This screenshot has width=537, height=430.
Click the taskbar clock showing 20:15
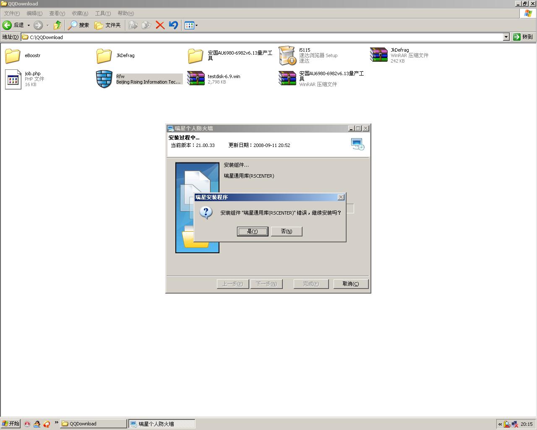pyautogui.click(x=527, y=424)
